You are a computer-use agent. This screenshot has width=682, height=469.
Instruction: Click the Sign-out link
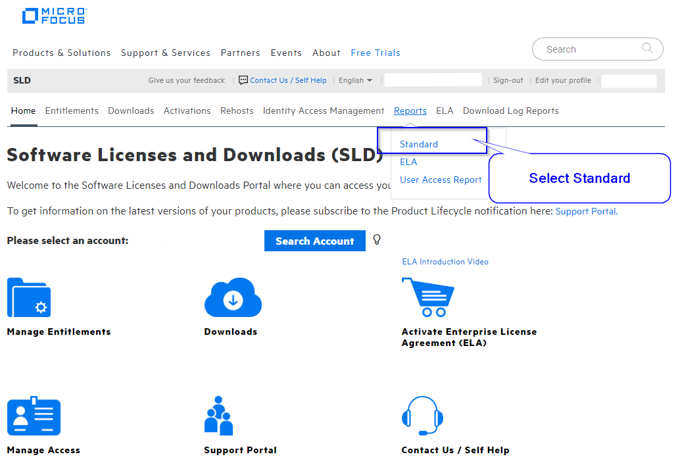(508, 80)
